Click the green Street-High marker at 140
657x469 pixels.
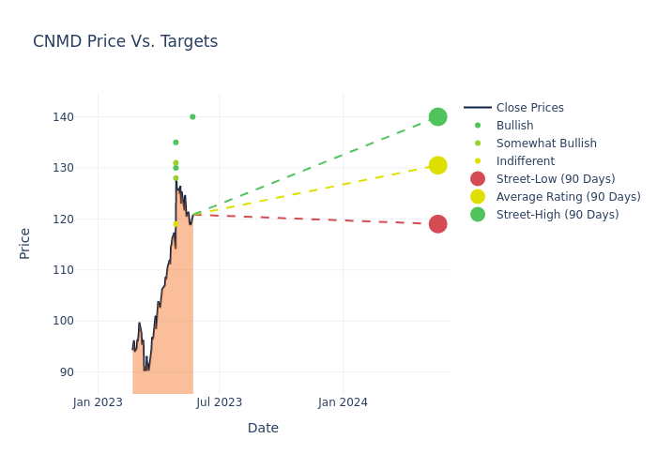437,117
